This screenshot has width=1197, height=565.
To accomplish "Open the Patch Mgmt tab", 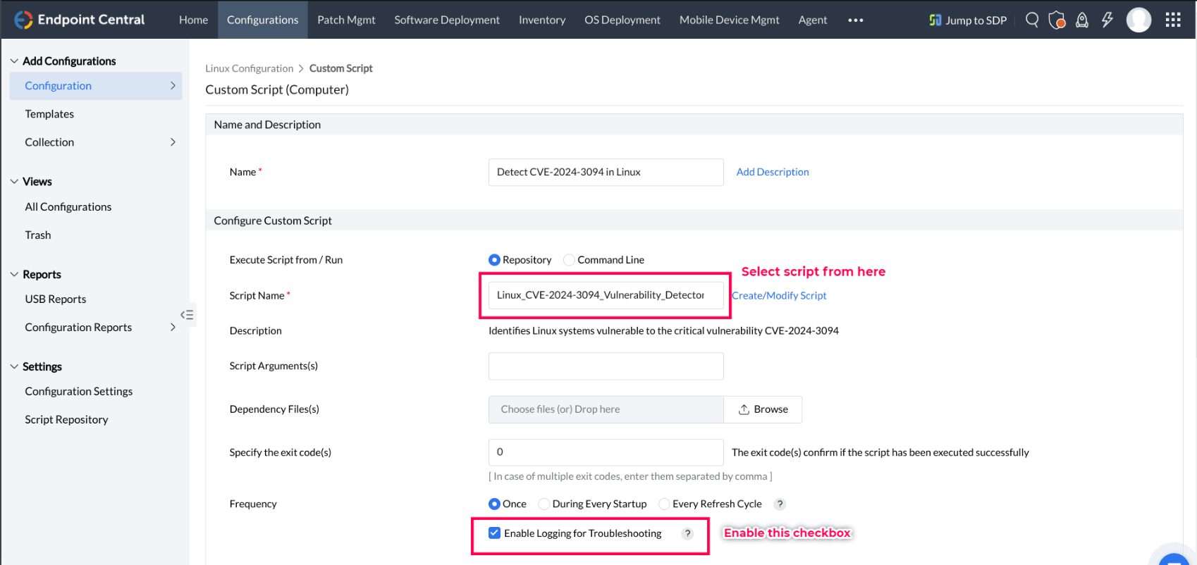I will [x=346, y=20].
